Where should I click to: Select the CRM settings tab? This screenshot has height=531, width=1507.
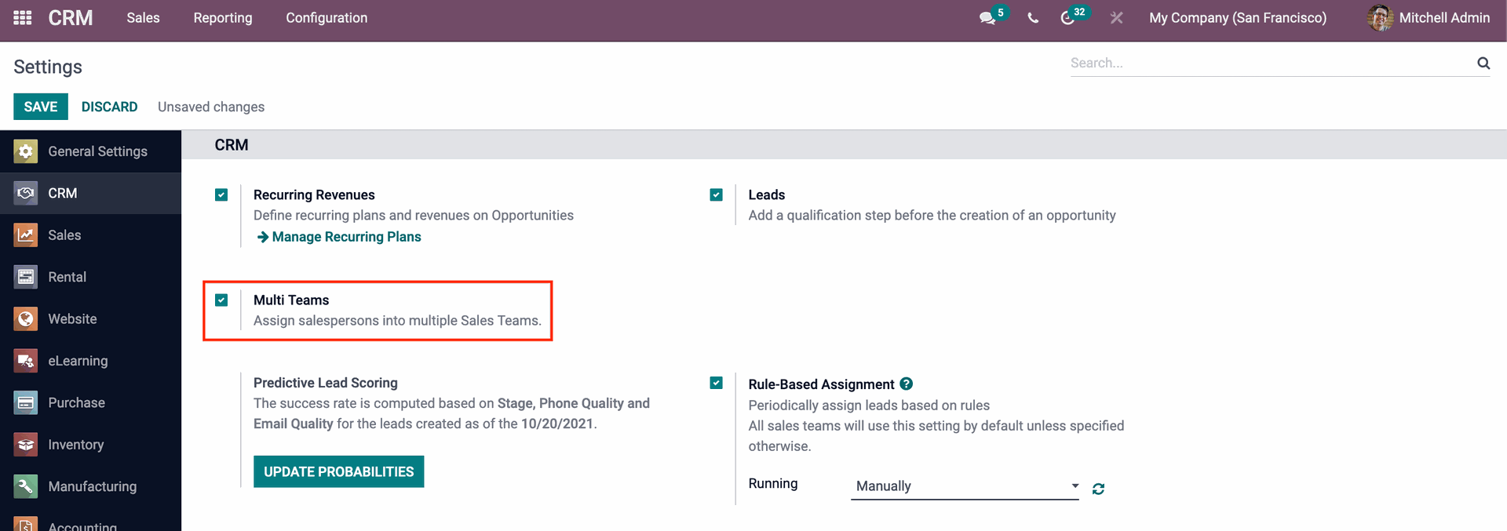click(90, 193)
